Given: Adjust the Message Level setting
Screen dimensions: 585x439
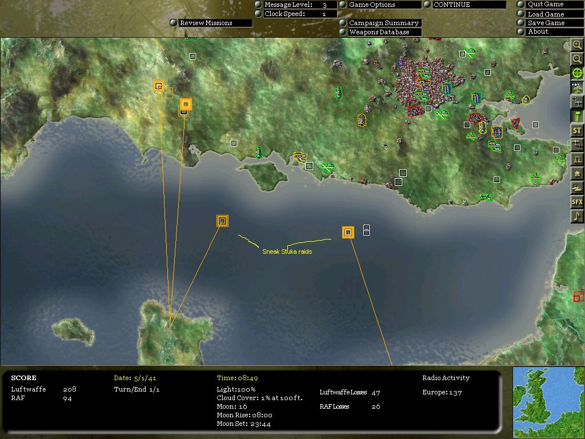Looking at the screenshot, I should click(x=300, y=5).
